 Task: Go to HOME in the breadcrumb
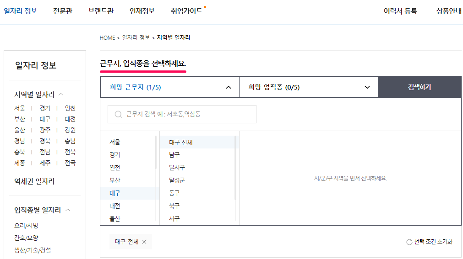click(108, 38)
